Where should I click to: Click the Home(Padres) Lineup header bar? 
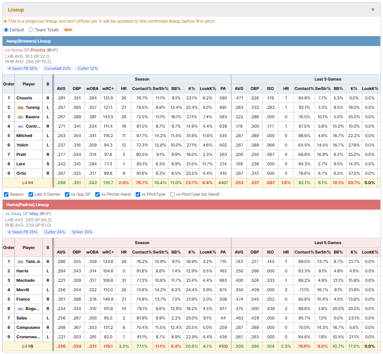(x=191, y=205)
